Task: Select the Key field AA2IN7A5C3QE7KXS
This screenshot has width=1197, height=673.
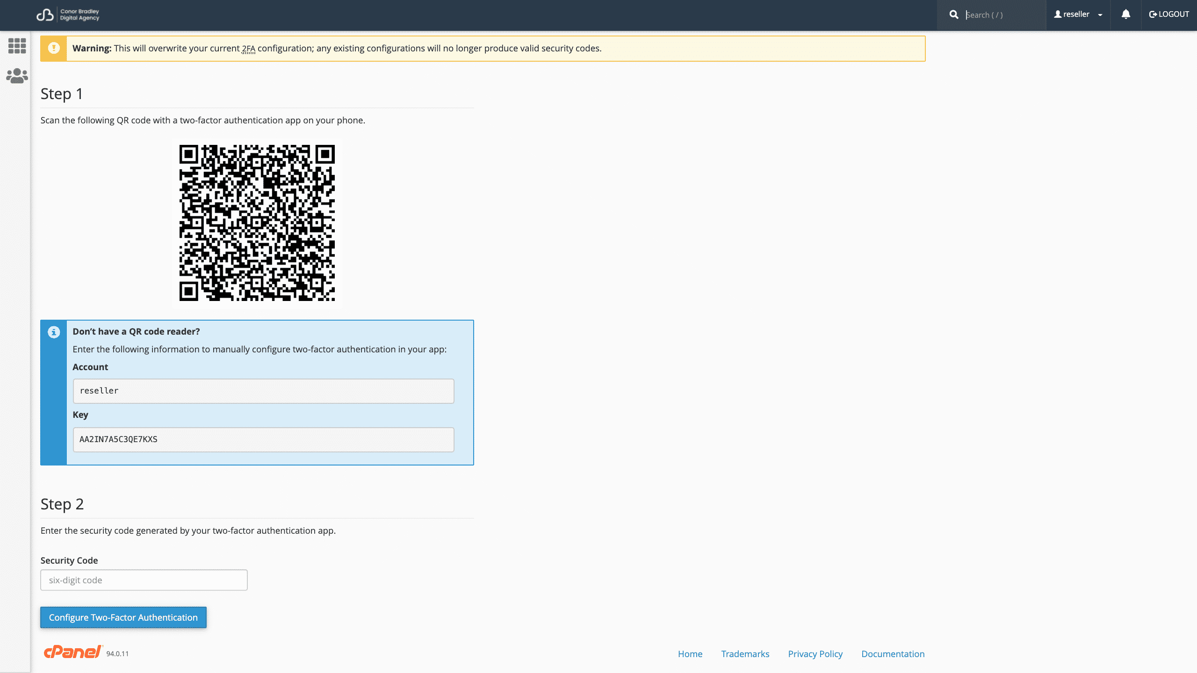Action: (263, 439)
